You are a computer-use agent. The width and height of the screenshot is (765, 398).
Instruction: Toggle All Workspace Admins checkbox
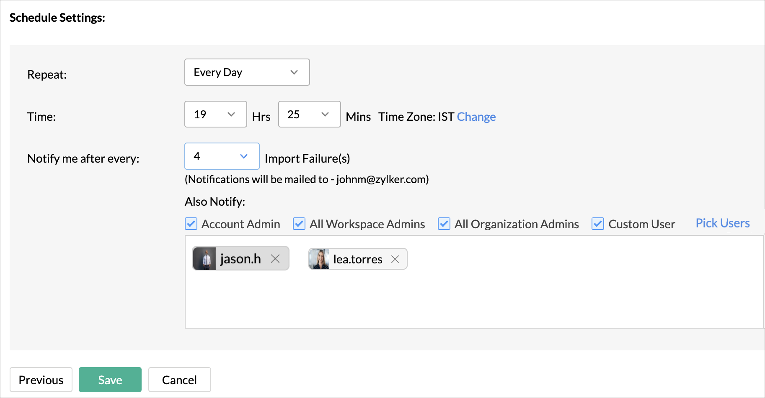click(x=299, y=224)
